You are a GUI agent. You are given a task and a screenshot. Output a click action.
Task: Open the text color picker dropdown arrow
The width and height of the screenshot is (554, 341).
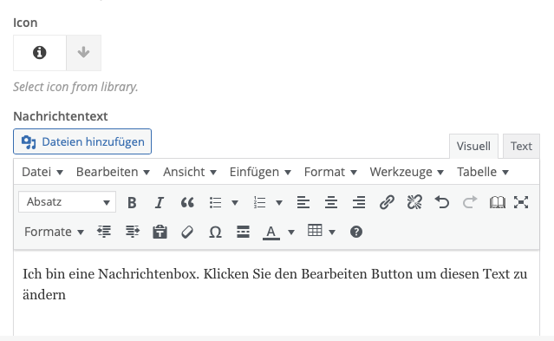[x=291, y=232]
